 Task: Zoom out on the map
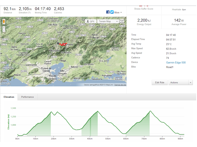(4, 31)
